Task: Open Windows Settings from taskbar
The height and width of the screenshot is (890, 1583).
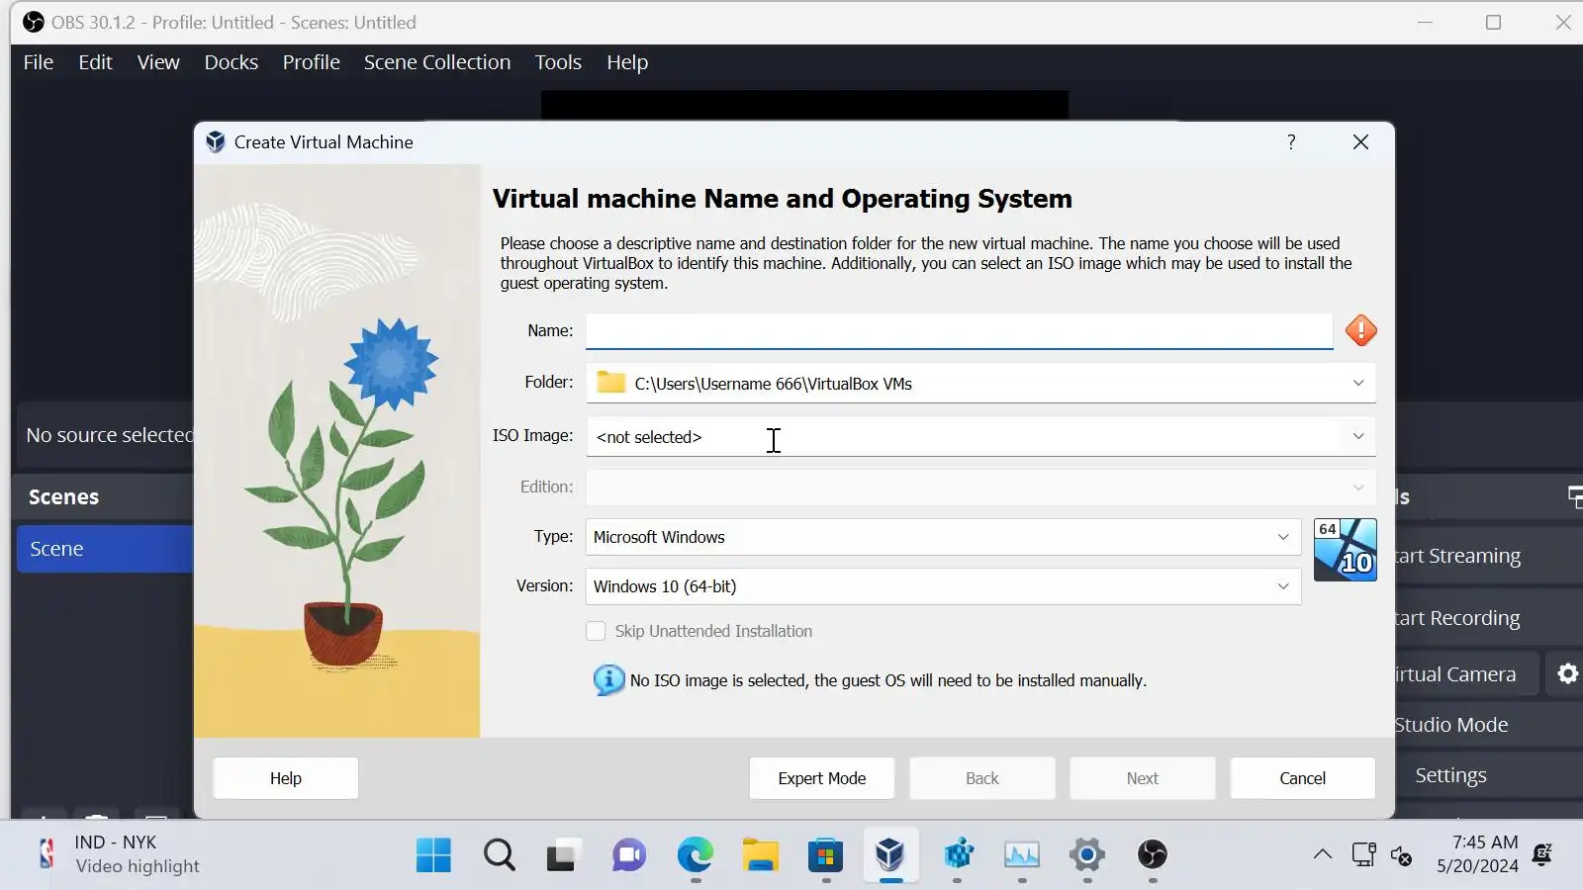Action: point(1087,854)
